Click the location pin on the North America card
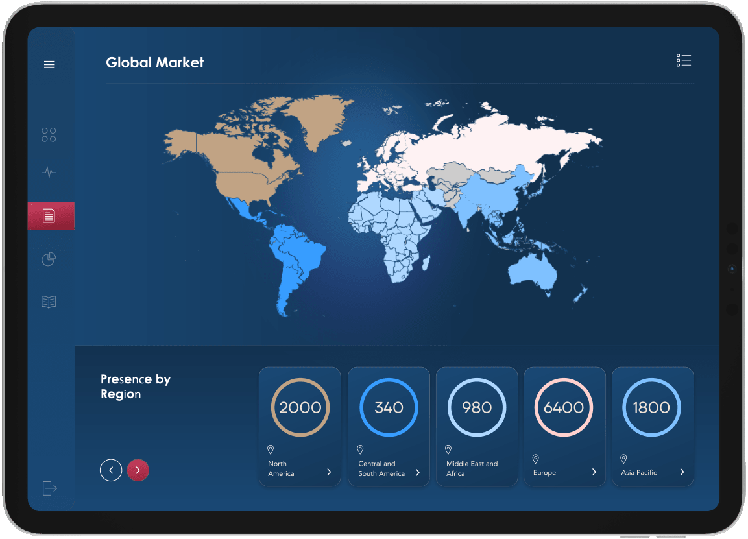 coord(271,448)
